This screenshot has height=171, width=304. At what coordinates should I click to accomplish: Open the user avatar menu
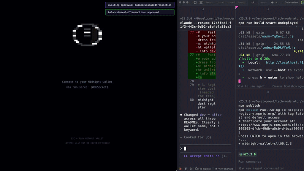tap(302, 3)
